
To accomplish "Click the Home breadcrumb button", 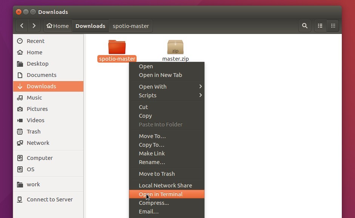I will [58, 26].
